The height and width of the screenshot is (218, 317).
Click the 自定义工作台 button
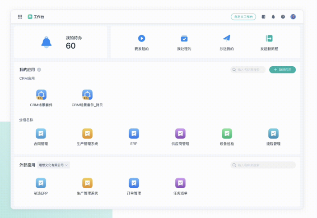click(x=243, y=17)
